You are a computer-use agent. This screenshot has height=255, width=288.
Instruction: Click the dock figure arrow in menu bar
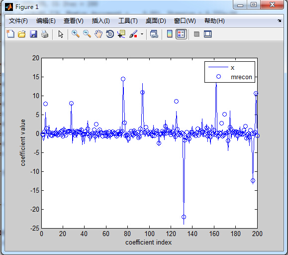pos(280,20)
